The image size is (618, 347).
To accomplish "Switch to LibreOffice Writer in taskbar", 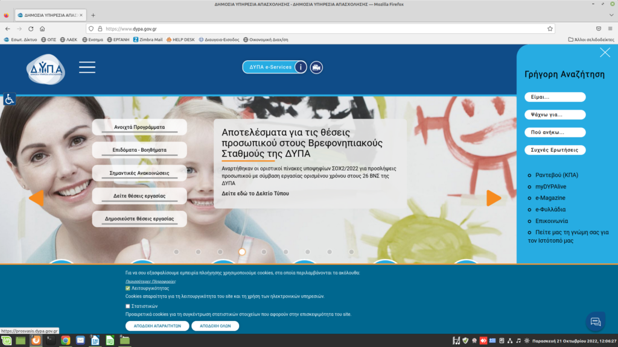I will (95, 340).
